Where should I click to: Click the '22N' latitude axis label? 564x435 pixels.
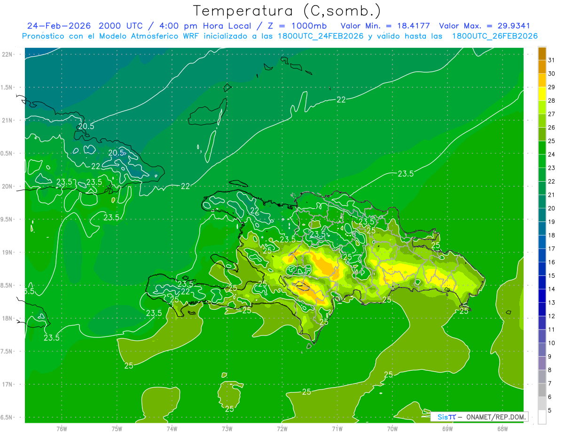click(8, 54)
